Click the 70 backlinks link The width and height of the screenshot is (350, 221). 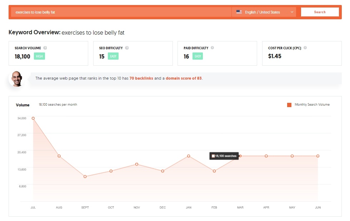[x=141, y=78]
